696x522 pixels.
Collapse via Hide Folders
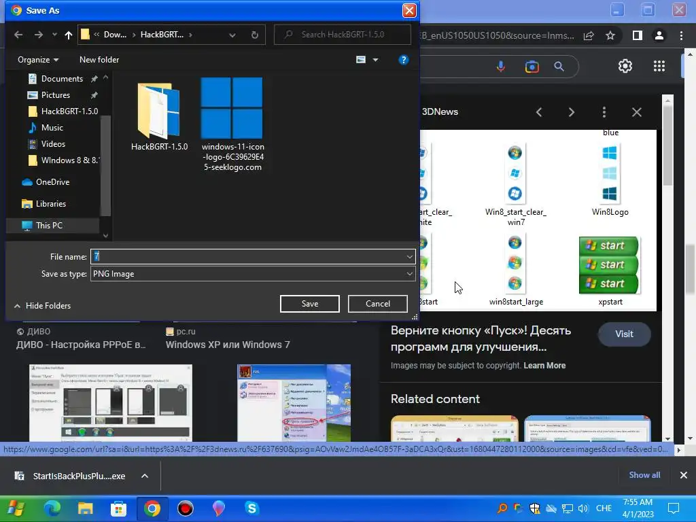42,305
